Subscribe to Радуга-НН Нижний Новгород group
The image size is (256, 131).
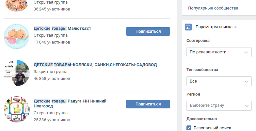(x=148, y=104)
